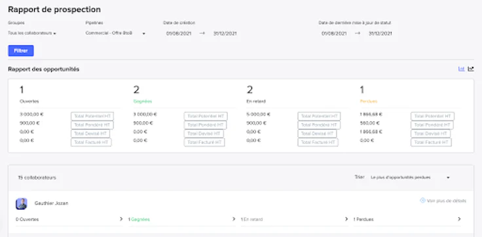The image size is (482, 237).
Task: Open Gauthier's Perdues row arrow
Action: pyautogui.click(x=459, y=219)
